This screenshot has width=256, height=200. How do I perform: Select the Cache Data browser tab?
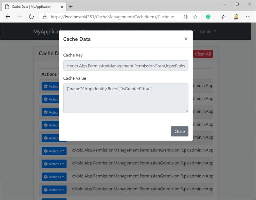[32, 6]
